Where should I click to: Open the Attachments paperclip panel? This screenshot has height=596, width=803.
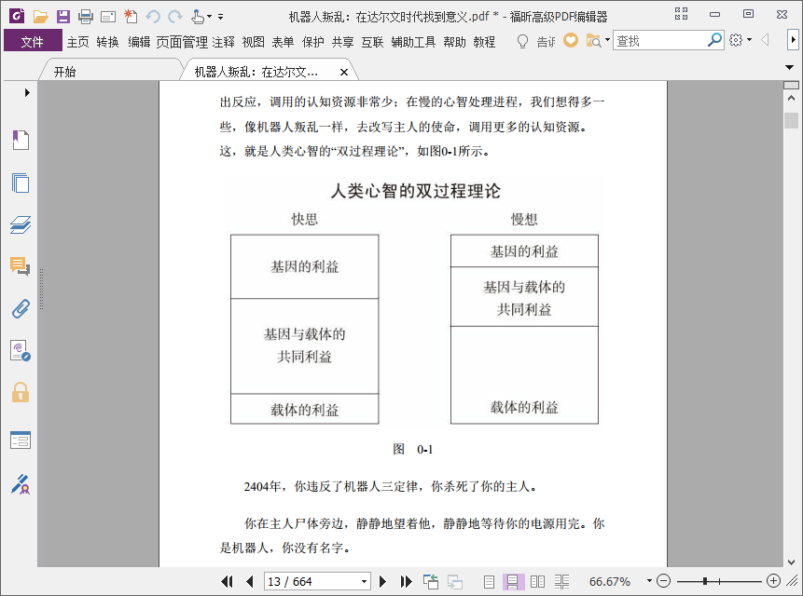pos(21,309)
